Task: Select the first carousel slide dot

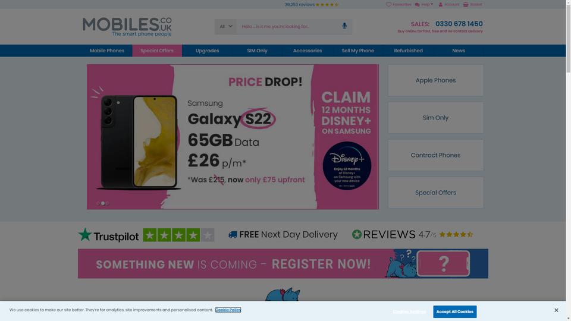Action: pyautogui.click(x=98, y=203)
